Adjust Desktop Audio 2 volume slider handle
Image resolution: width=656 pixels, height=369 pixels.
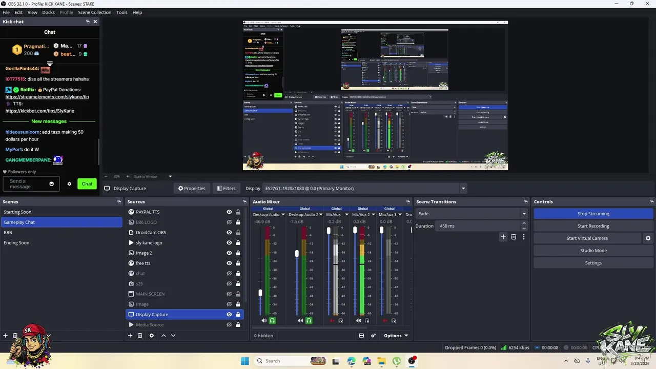point(297,254)
